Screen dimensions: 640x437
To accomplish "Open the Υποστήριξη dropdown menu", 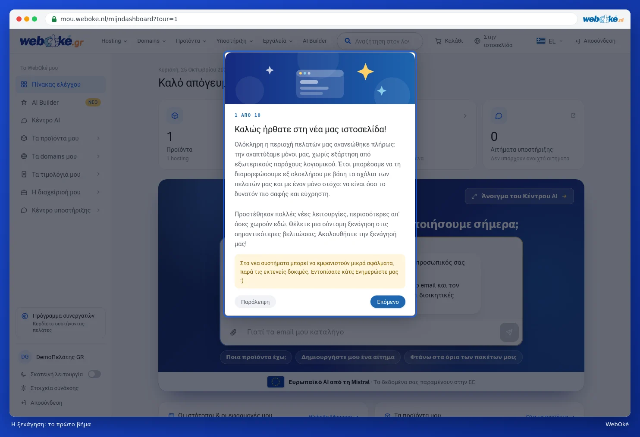I will click(x=235, y=41).
